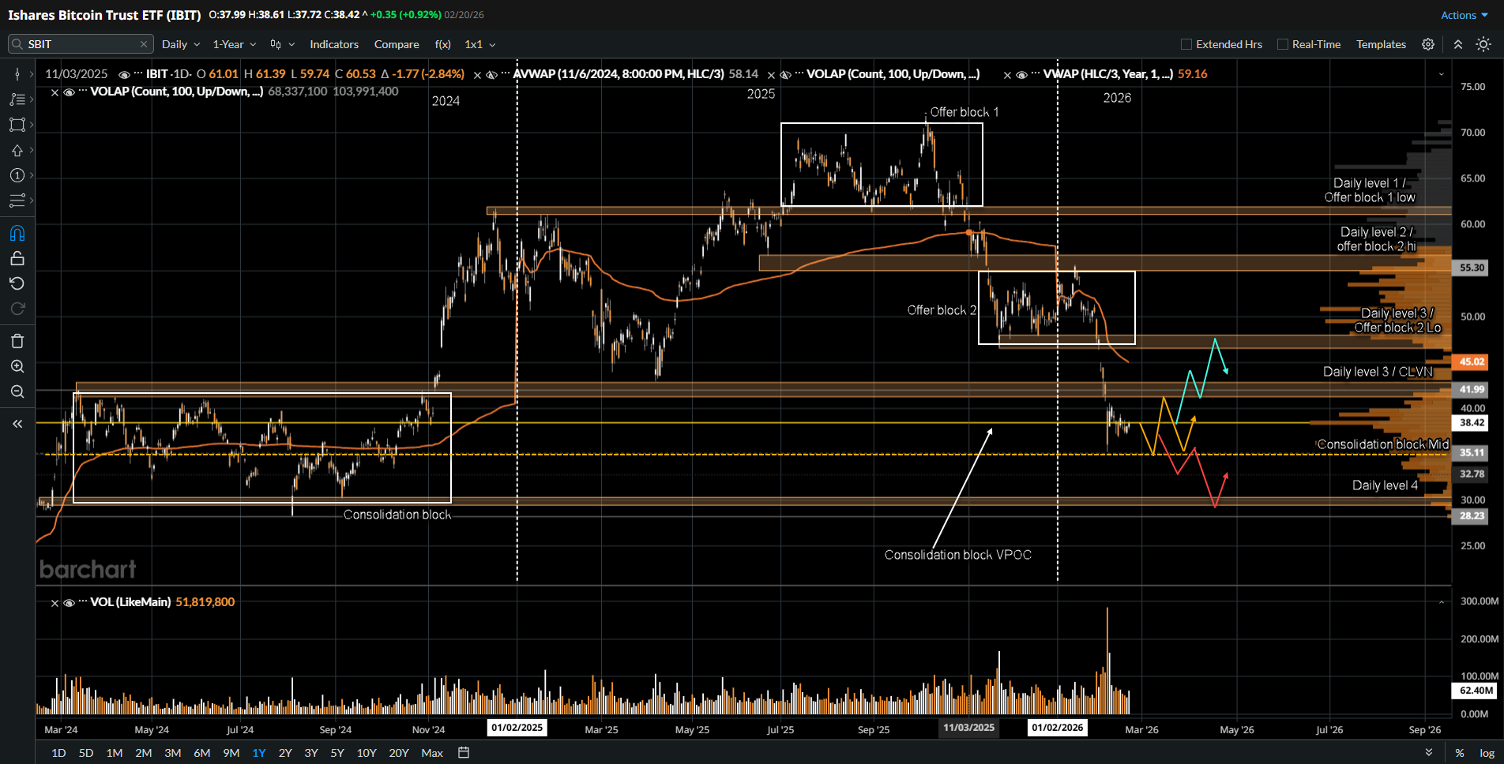Hide the VWAP indicator
1504x764 pixels.
(1021, 75)
